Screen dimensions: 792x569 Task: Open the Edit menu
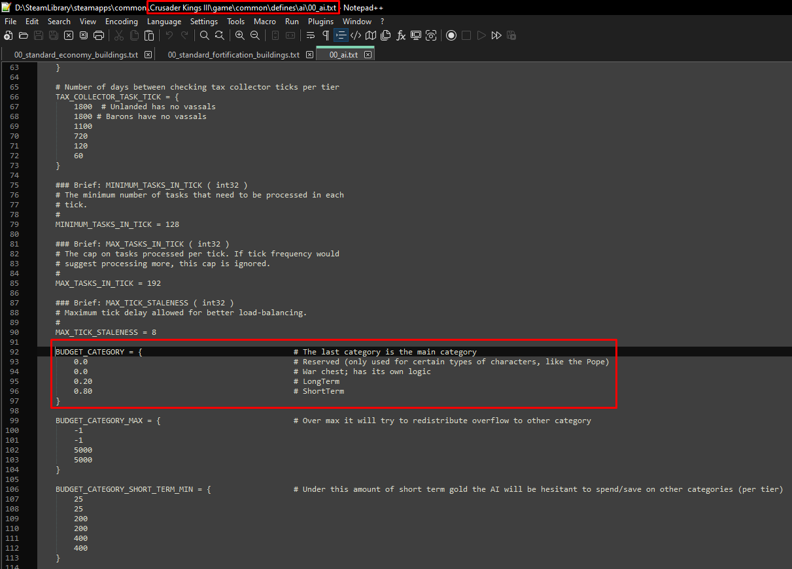[32, 22]
